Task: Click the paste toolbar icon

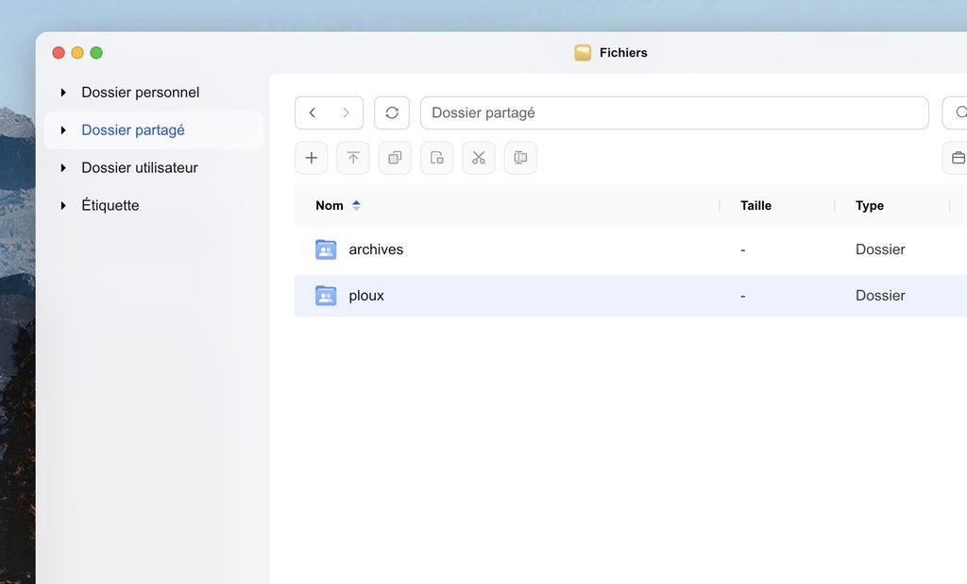Action: click(436, 158)
